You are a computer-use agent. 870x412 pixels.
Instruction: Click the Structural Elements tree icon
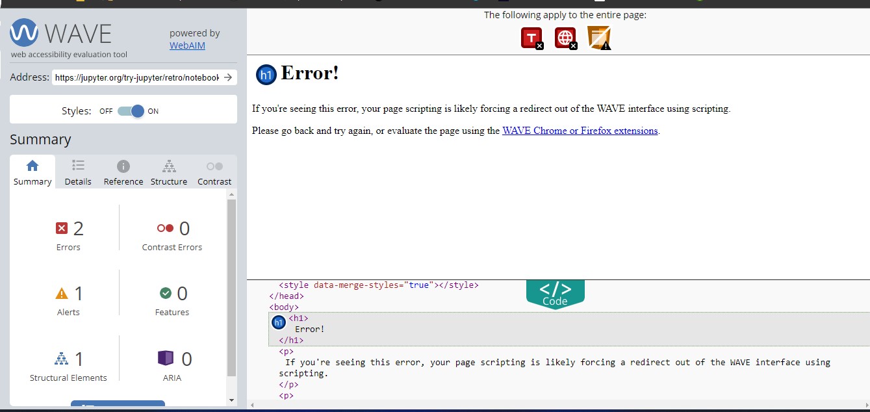(63, 358)
